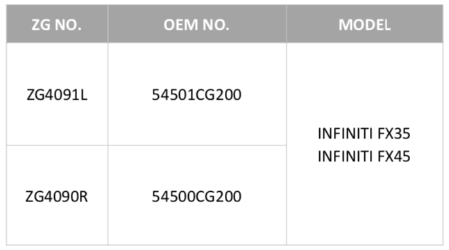Select the INFINITI FX35 model text
The height and width of the screenshot is (250, 449).
(364, 134)
